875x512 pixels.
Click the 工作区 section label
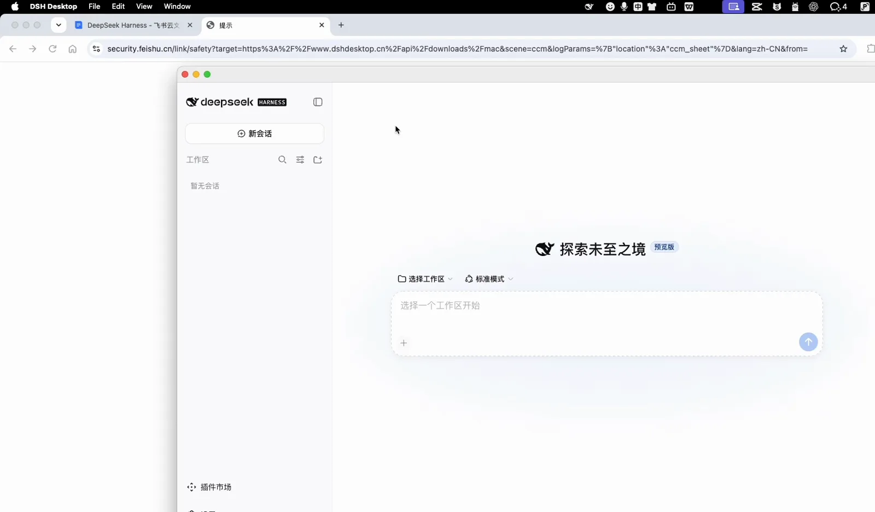[198, 160]
